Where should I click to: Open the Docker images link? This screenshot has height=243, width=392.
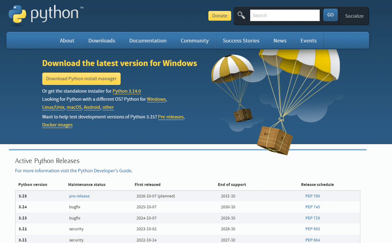tap(57, 125)
